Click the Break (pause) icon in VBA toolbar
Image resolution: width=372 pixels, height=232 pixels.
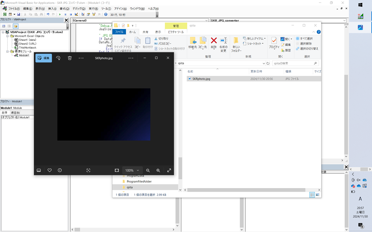click(x=66, y=14)
